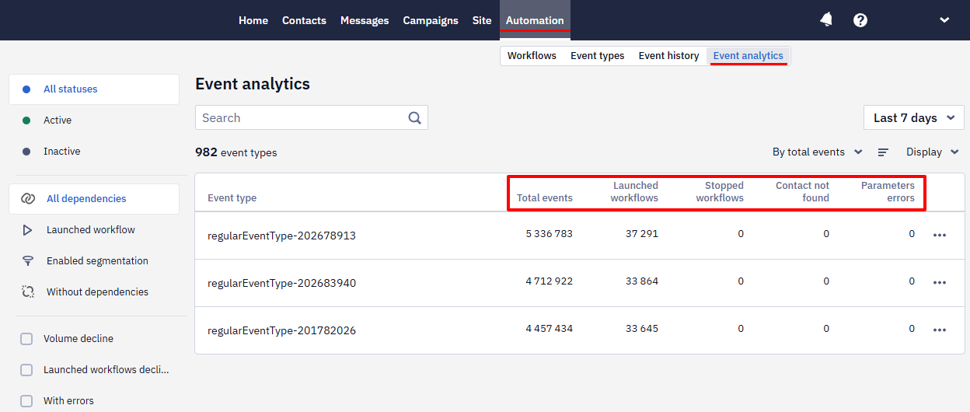The width and height of the screenshot is (970, 412).
Task: Click launched workflows value 33 645
Action: (x=642, y=329)
